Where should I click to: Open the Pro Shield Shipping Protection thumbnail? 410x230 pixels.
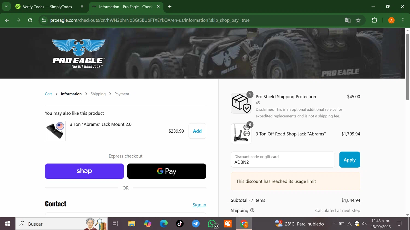(x=241, y=103)
